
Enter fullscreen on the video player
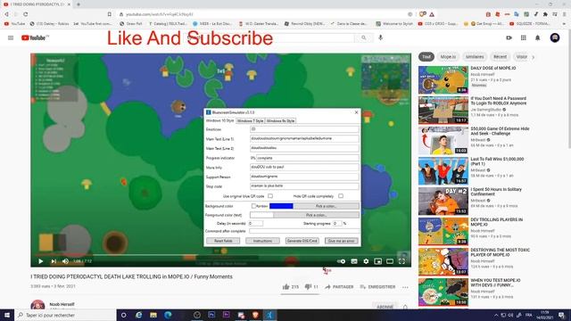coord(401,261)
